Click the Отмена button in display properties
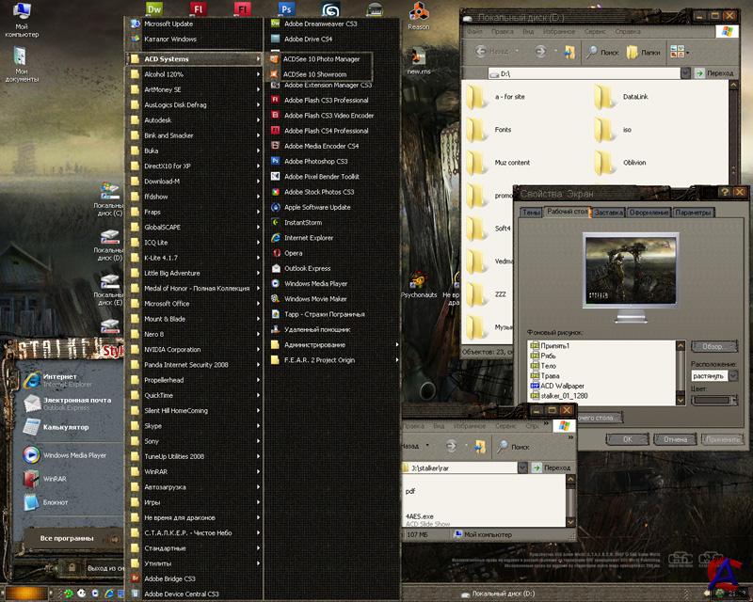The image size is (753, 602). click(x=675, y=438)
